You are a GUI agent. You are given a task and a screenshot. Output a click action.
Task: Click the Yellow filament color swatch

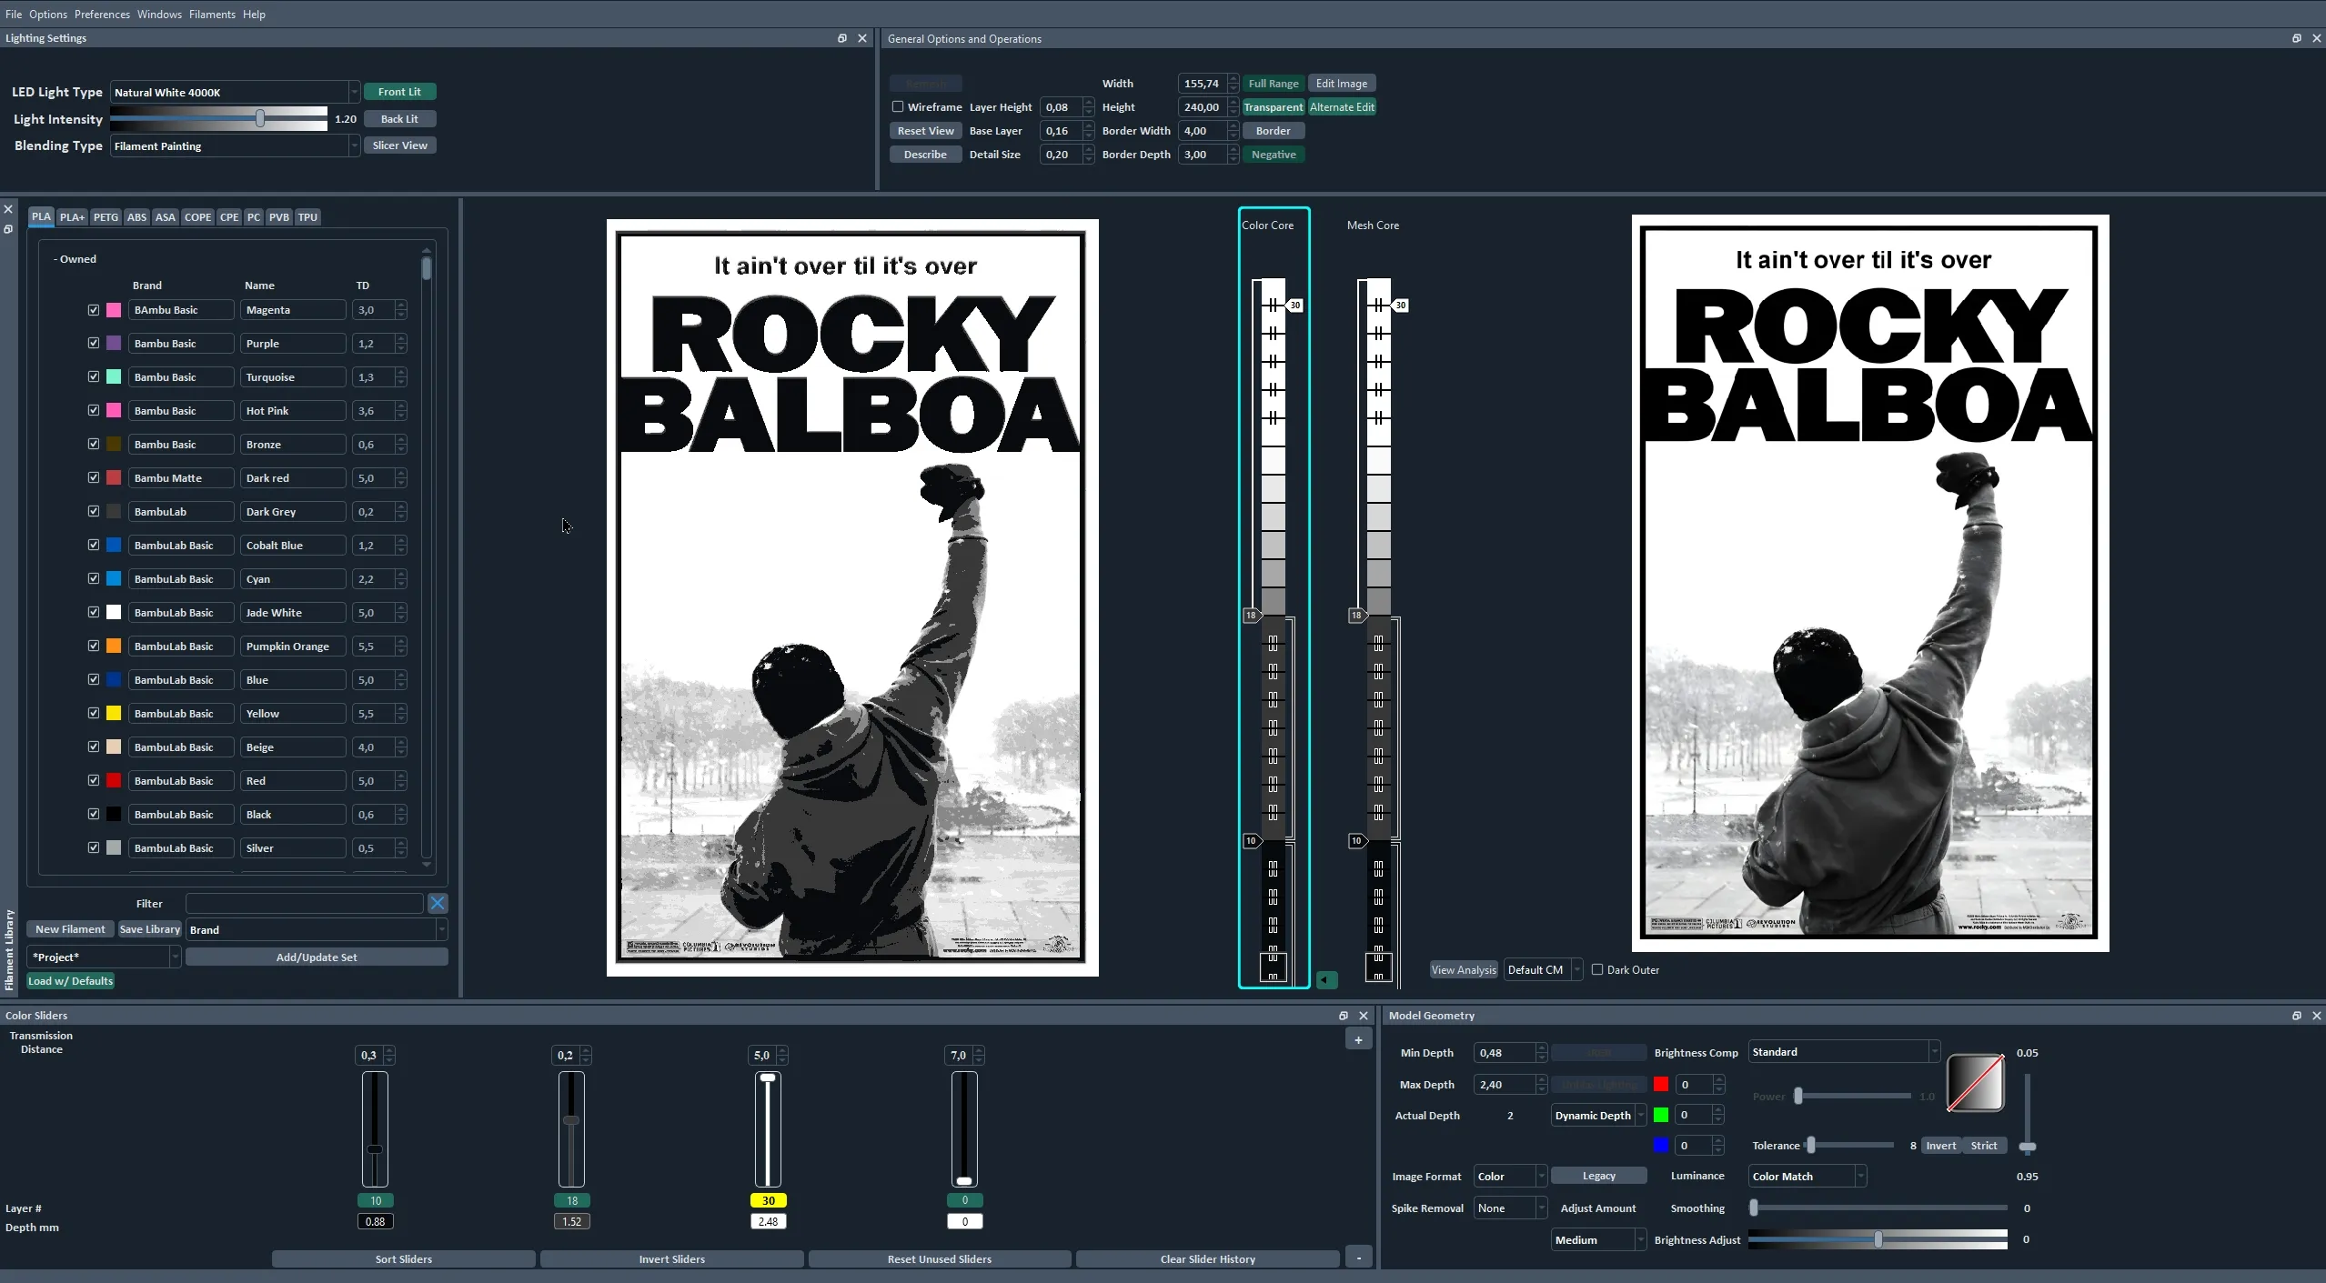pos(114,714)
